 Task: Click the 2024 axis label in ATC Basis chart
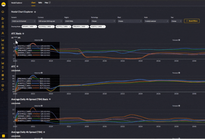point(51,61)
